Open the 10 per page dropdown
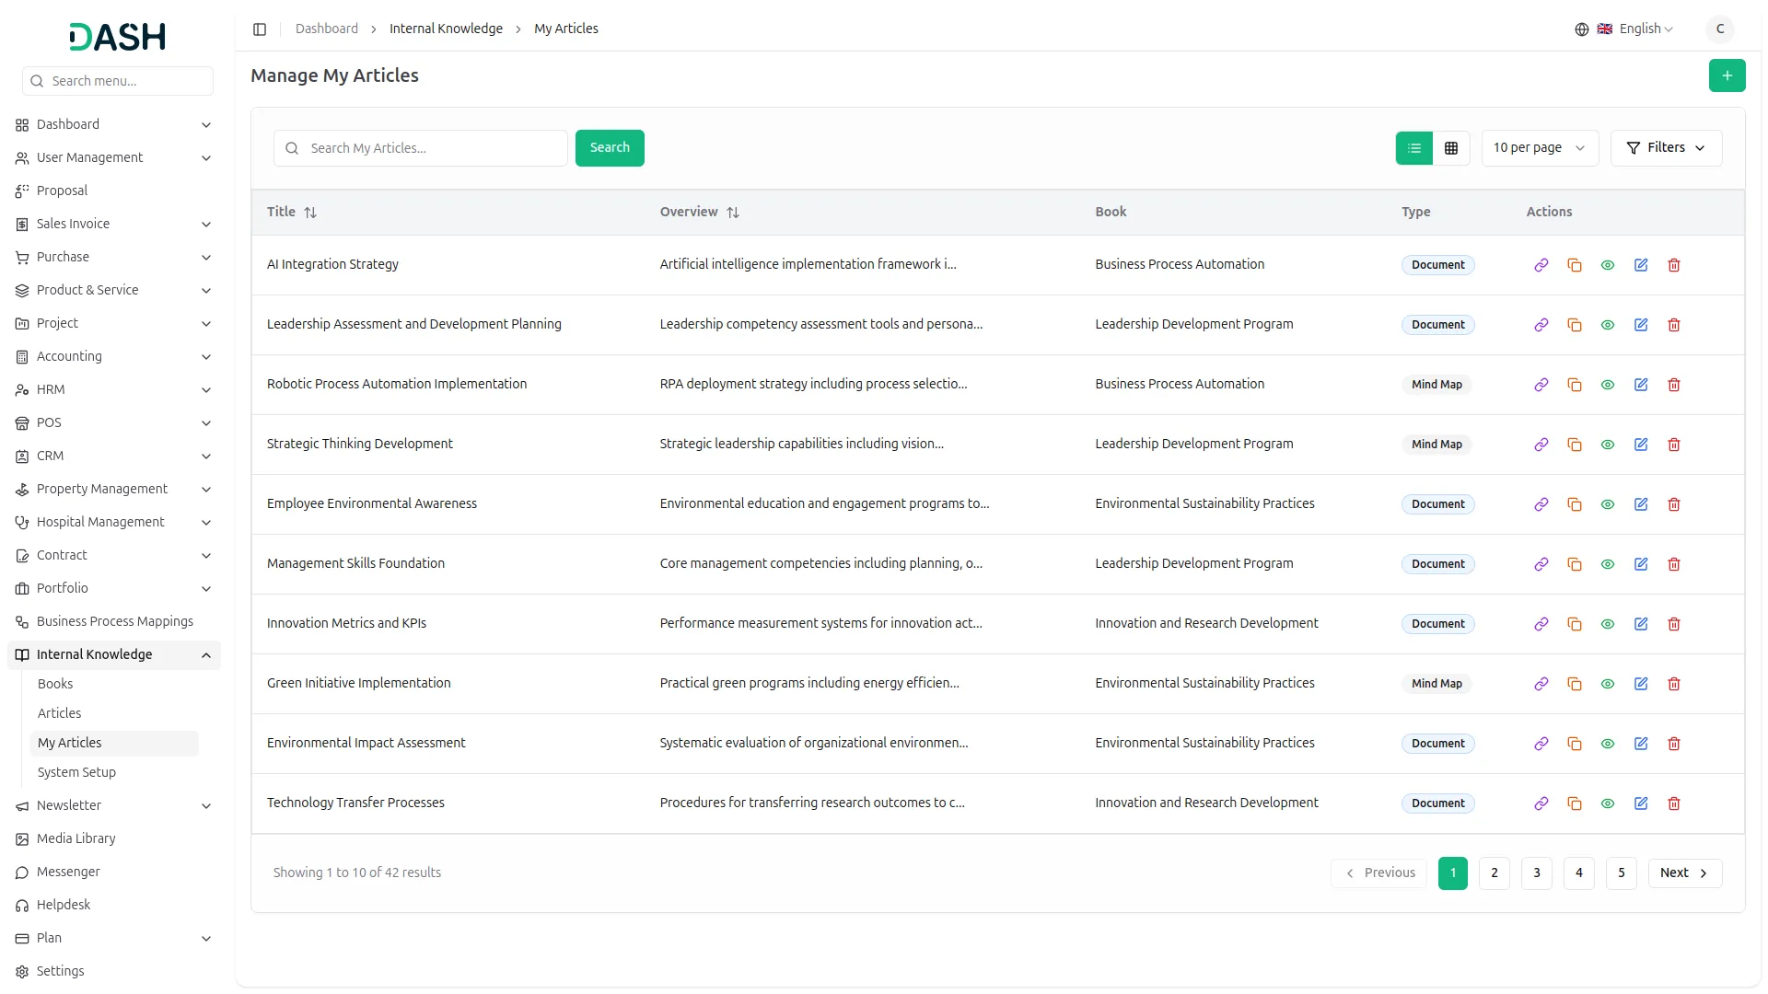1768x994 pixels. click(1539, 148)
